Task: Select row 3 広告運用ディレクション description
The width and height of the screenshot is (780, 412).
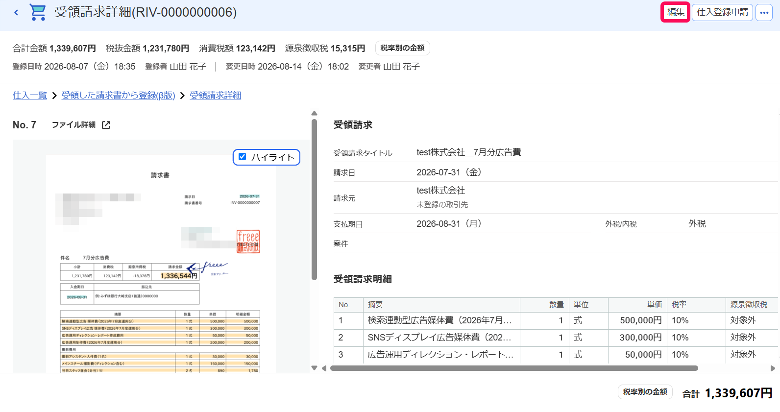Action: click(440, 355)
